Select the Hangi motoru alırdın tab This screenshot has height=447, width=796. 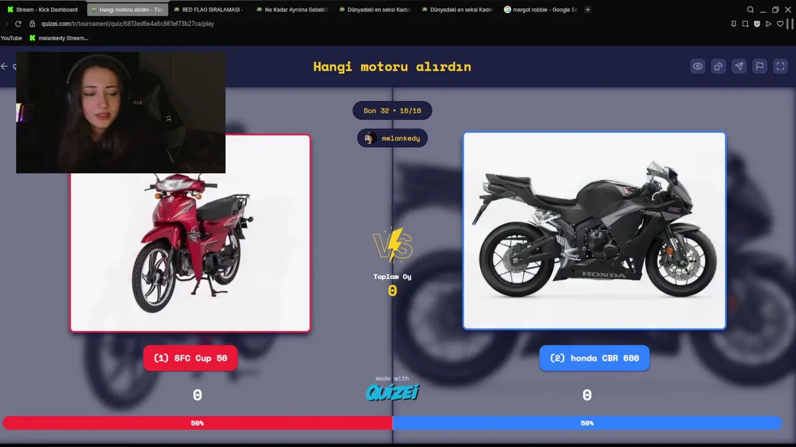click(x=127, y=9)
